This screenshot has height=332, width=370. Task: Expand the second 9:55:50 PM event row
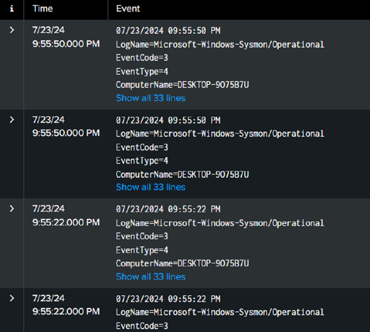[12, 119]
